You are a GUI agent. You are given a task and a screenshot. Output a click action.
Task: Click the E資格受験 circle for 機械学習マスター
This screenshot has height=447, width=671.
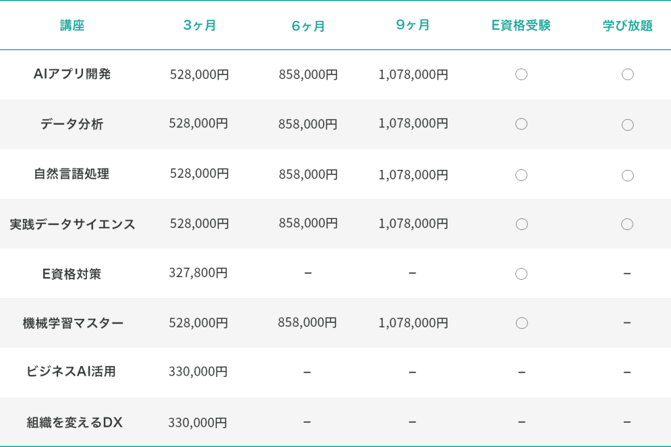point(521,323)
